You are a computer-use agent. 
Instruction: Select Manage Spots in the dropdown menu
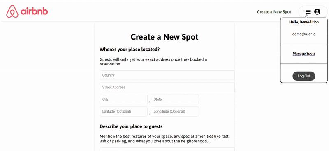coord(304,54)
